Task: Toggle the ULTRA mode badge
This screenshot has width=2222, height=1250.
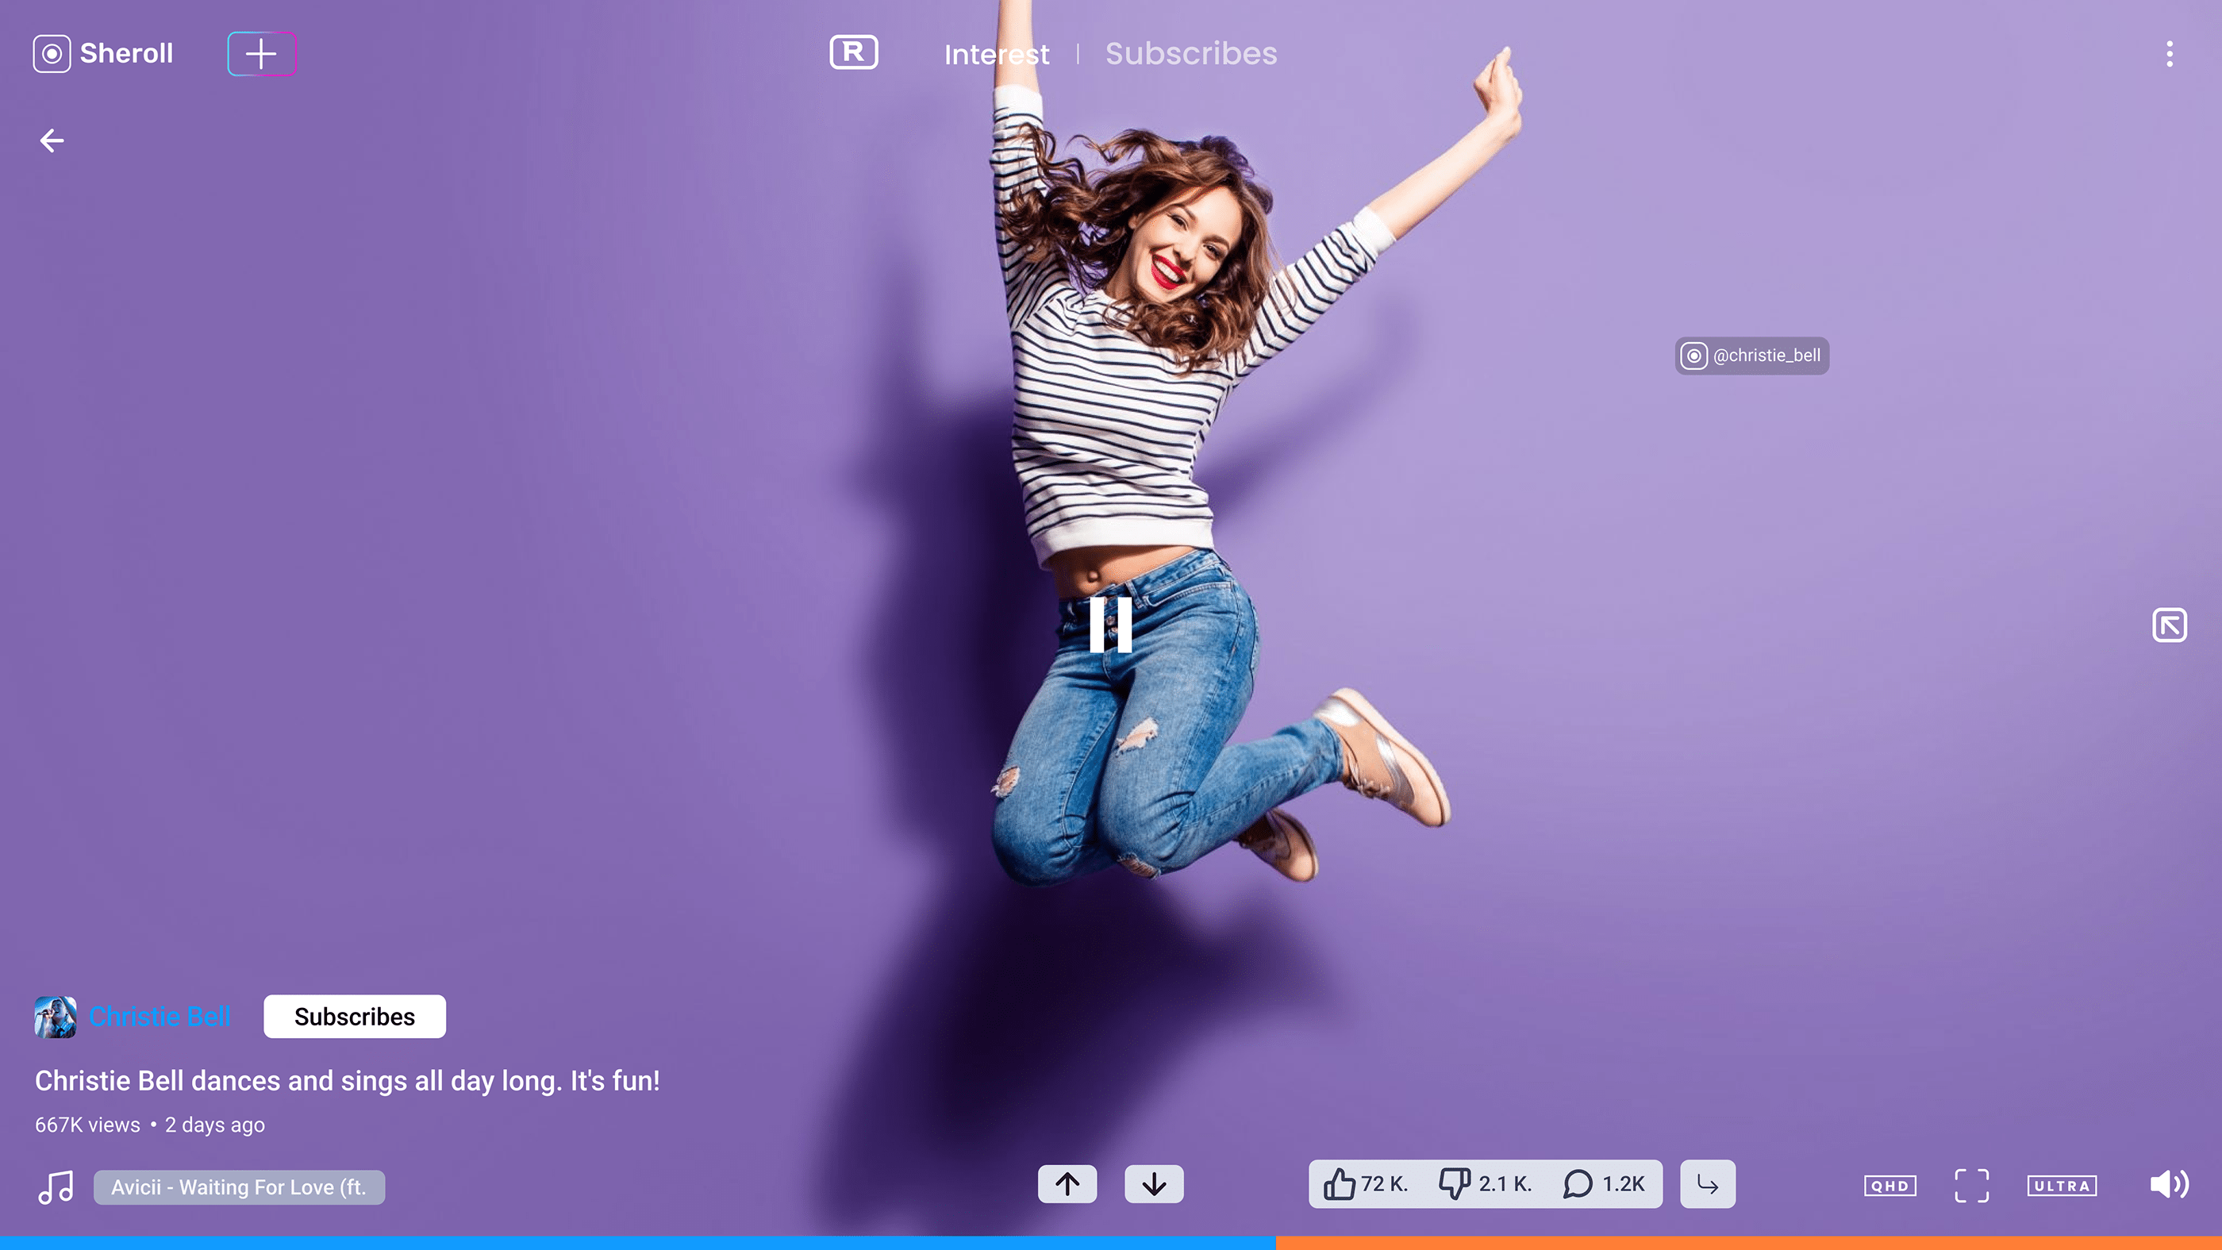Action: point(2062,1185)
